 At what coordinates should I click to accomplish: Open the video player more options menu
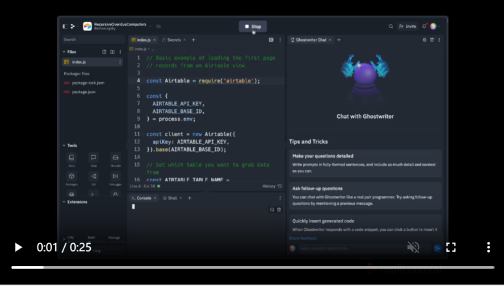[488, 247]
